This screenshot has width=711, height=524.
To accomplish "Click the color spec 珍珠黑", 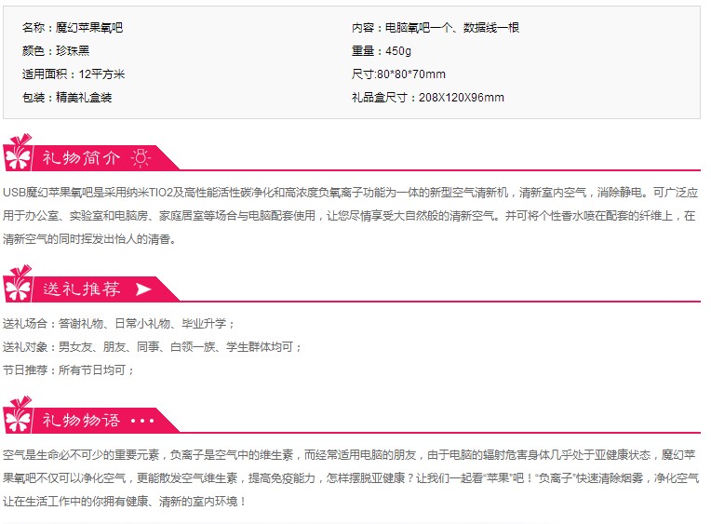I will pos(73,51).
